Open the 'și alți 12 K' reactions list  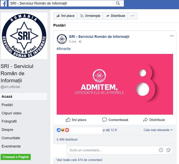(x=110, y=130)
